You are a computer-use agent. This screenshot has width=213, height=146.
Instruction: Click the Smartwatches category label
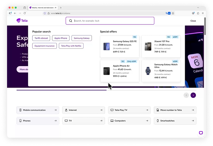(167, 121)
